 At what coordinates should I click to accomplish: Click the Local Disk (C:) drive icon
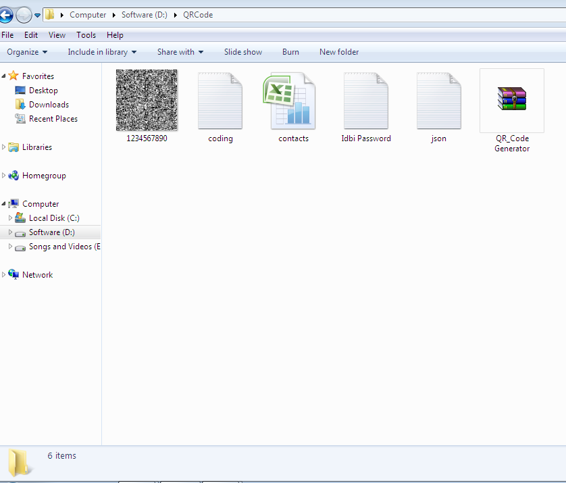[20, 218]
